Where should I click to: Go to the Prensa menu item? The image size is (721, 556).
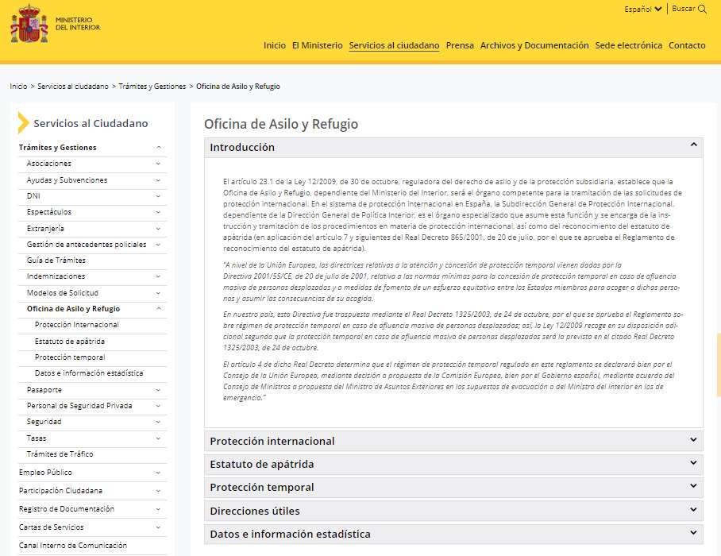point(460,45)
